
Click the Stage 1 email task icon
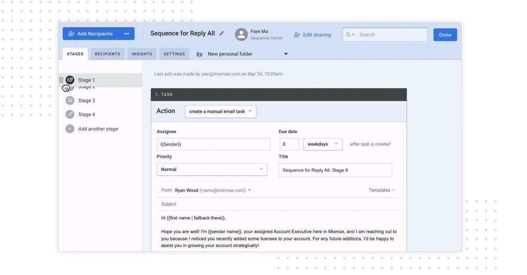(70, 80)
